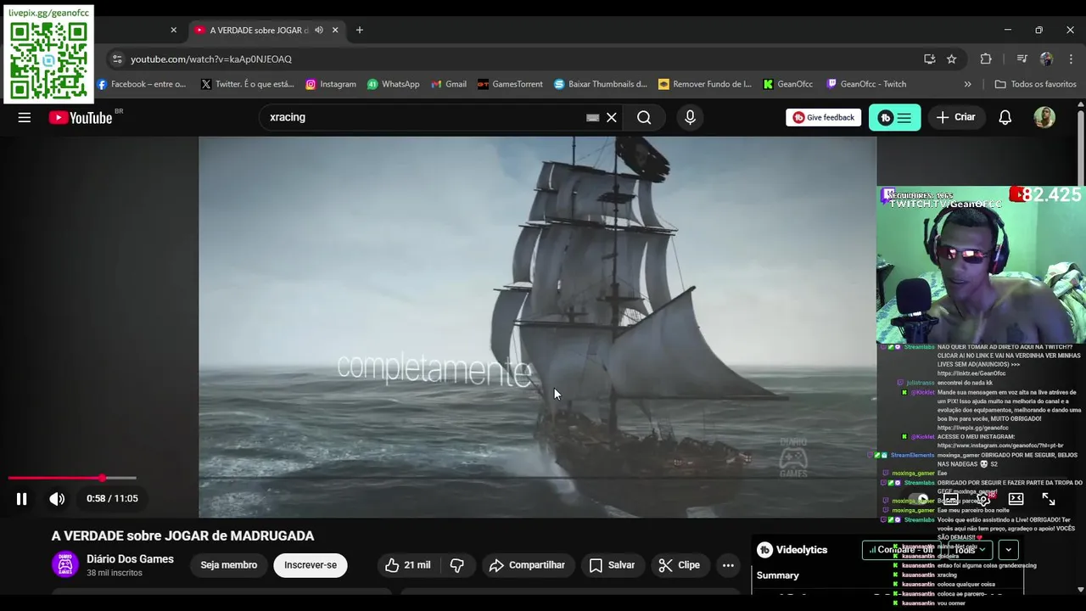Open the Instagram bookmark
Viewport: 1086px width, 611px height.
pos(331,84)
